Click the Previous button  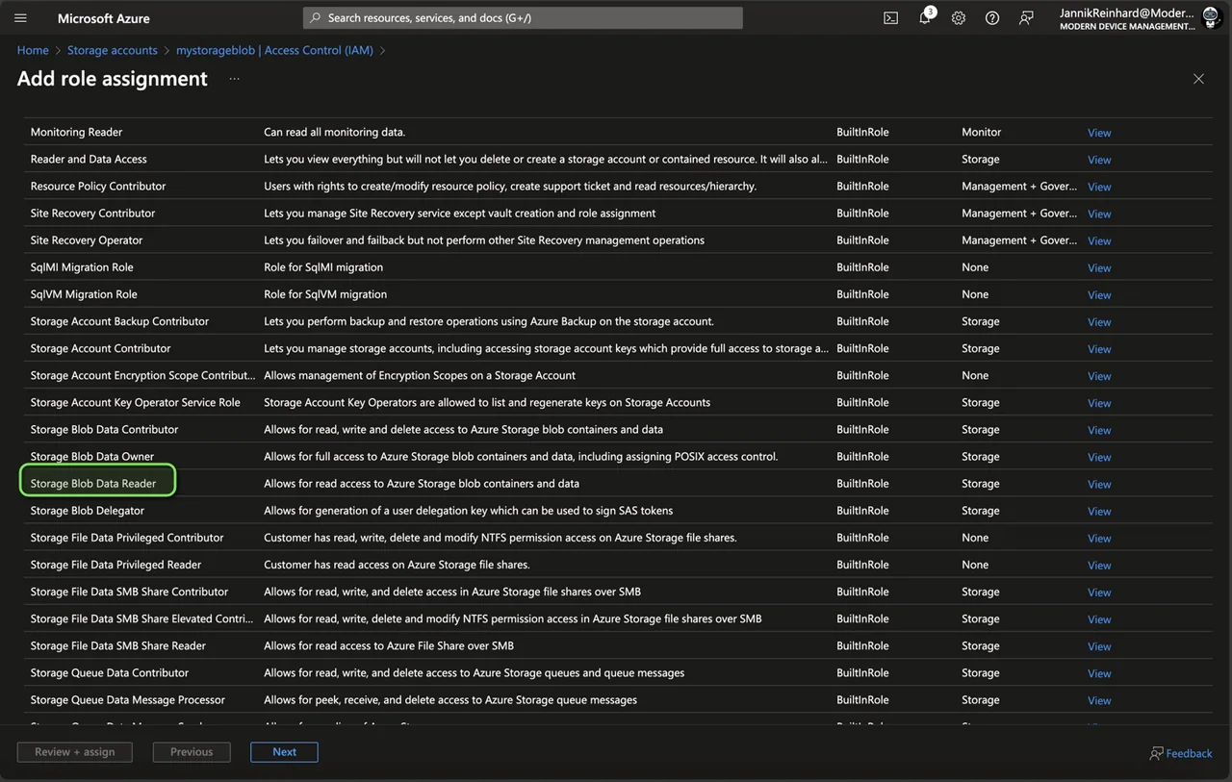point(192,752)
